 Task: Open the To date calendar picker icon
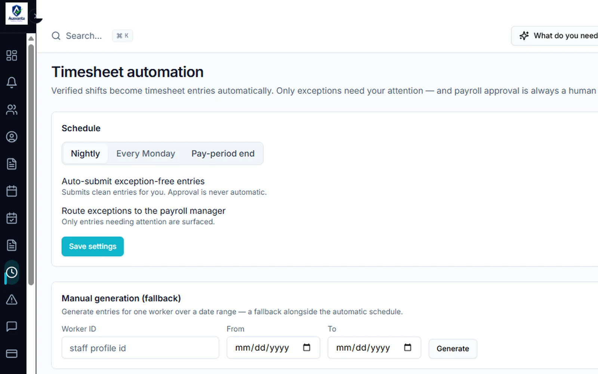click(407, 347)
